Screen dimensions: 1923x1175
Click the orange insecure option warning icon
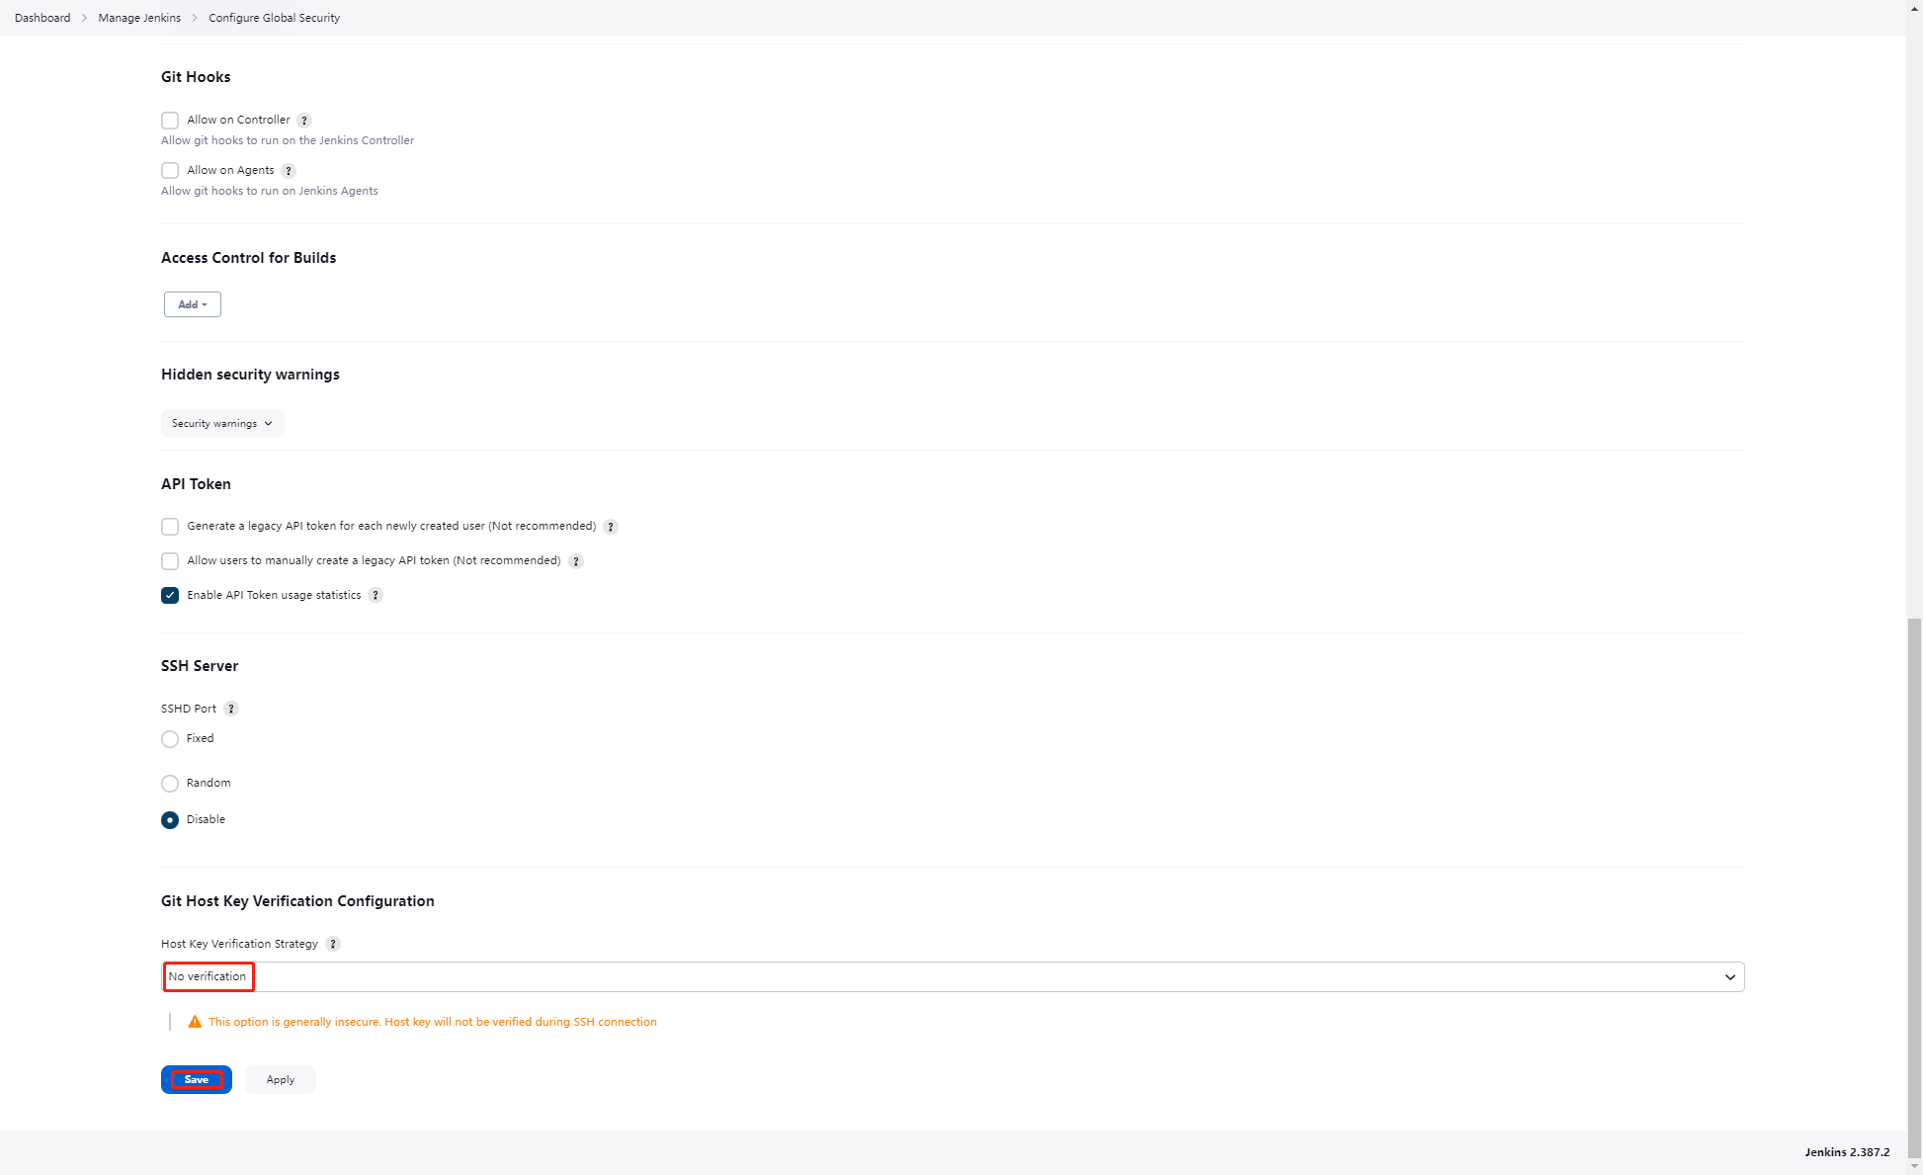click(195, 1022)
